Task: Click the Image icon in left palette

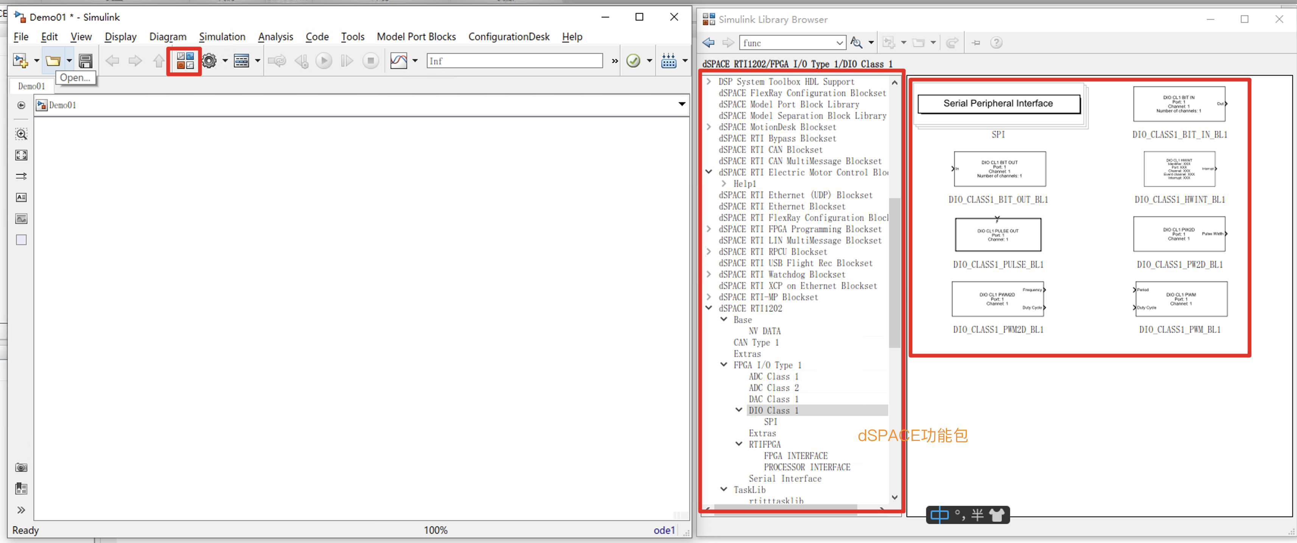Action: 21,219
